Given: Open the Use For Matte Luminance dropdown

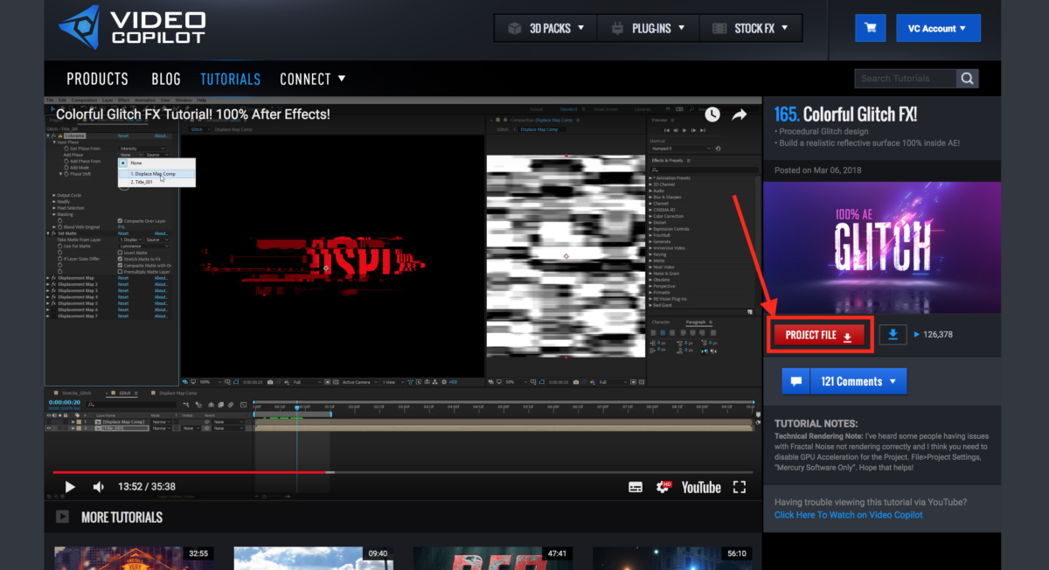Looking at the screenshot, I should (143, 247).
